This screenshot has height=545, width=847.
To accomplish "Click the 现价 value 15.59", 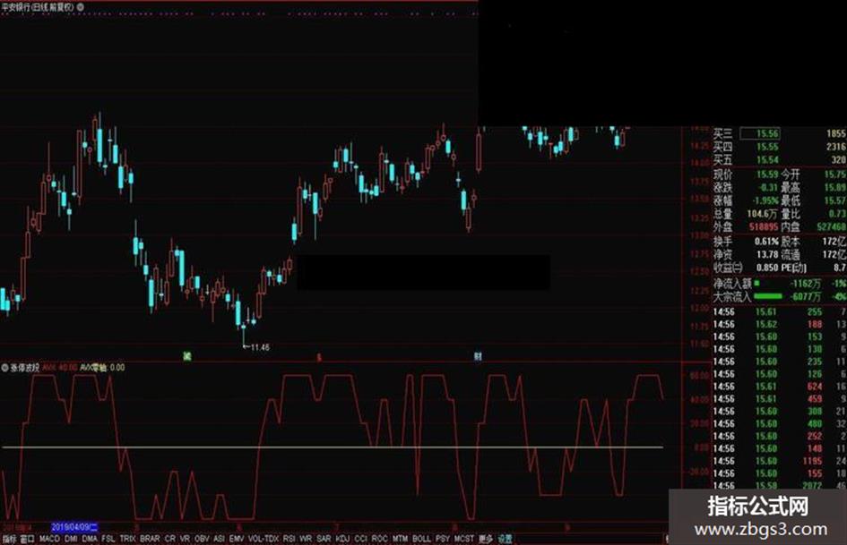I will (767, 175).
